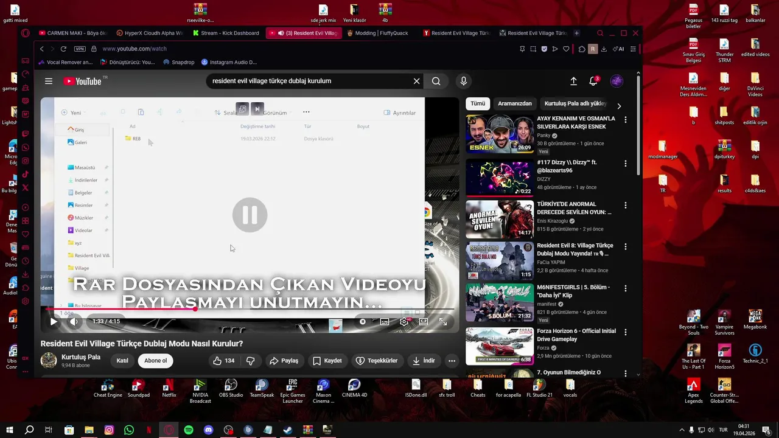Switch to CARMEN MAKI browser tab

click(x=72, y=33)
